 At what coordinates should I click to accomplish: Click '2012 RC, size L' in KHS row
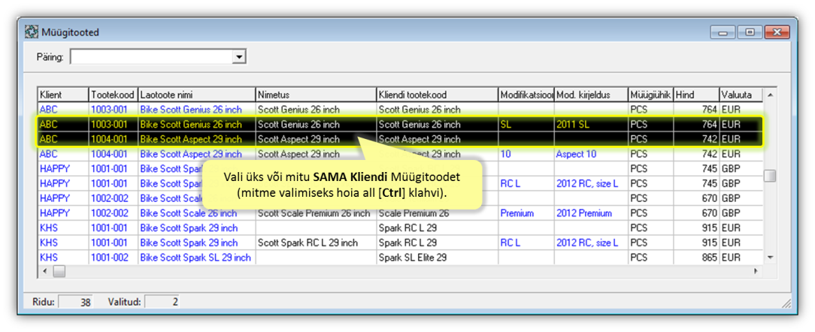[x=591, y=243]
